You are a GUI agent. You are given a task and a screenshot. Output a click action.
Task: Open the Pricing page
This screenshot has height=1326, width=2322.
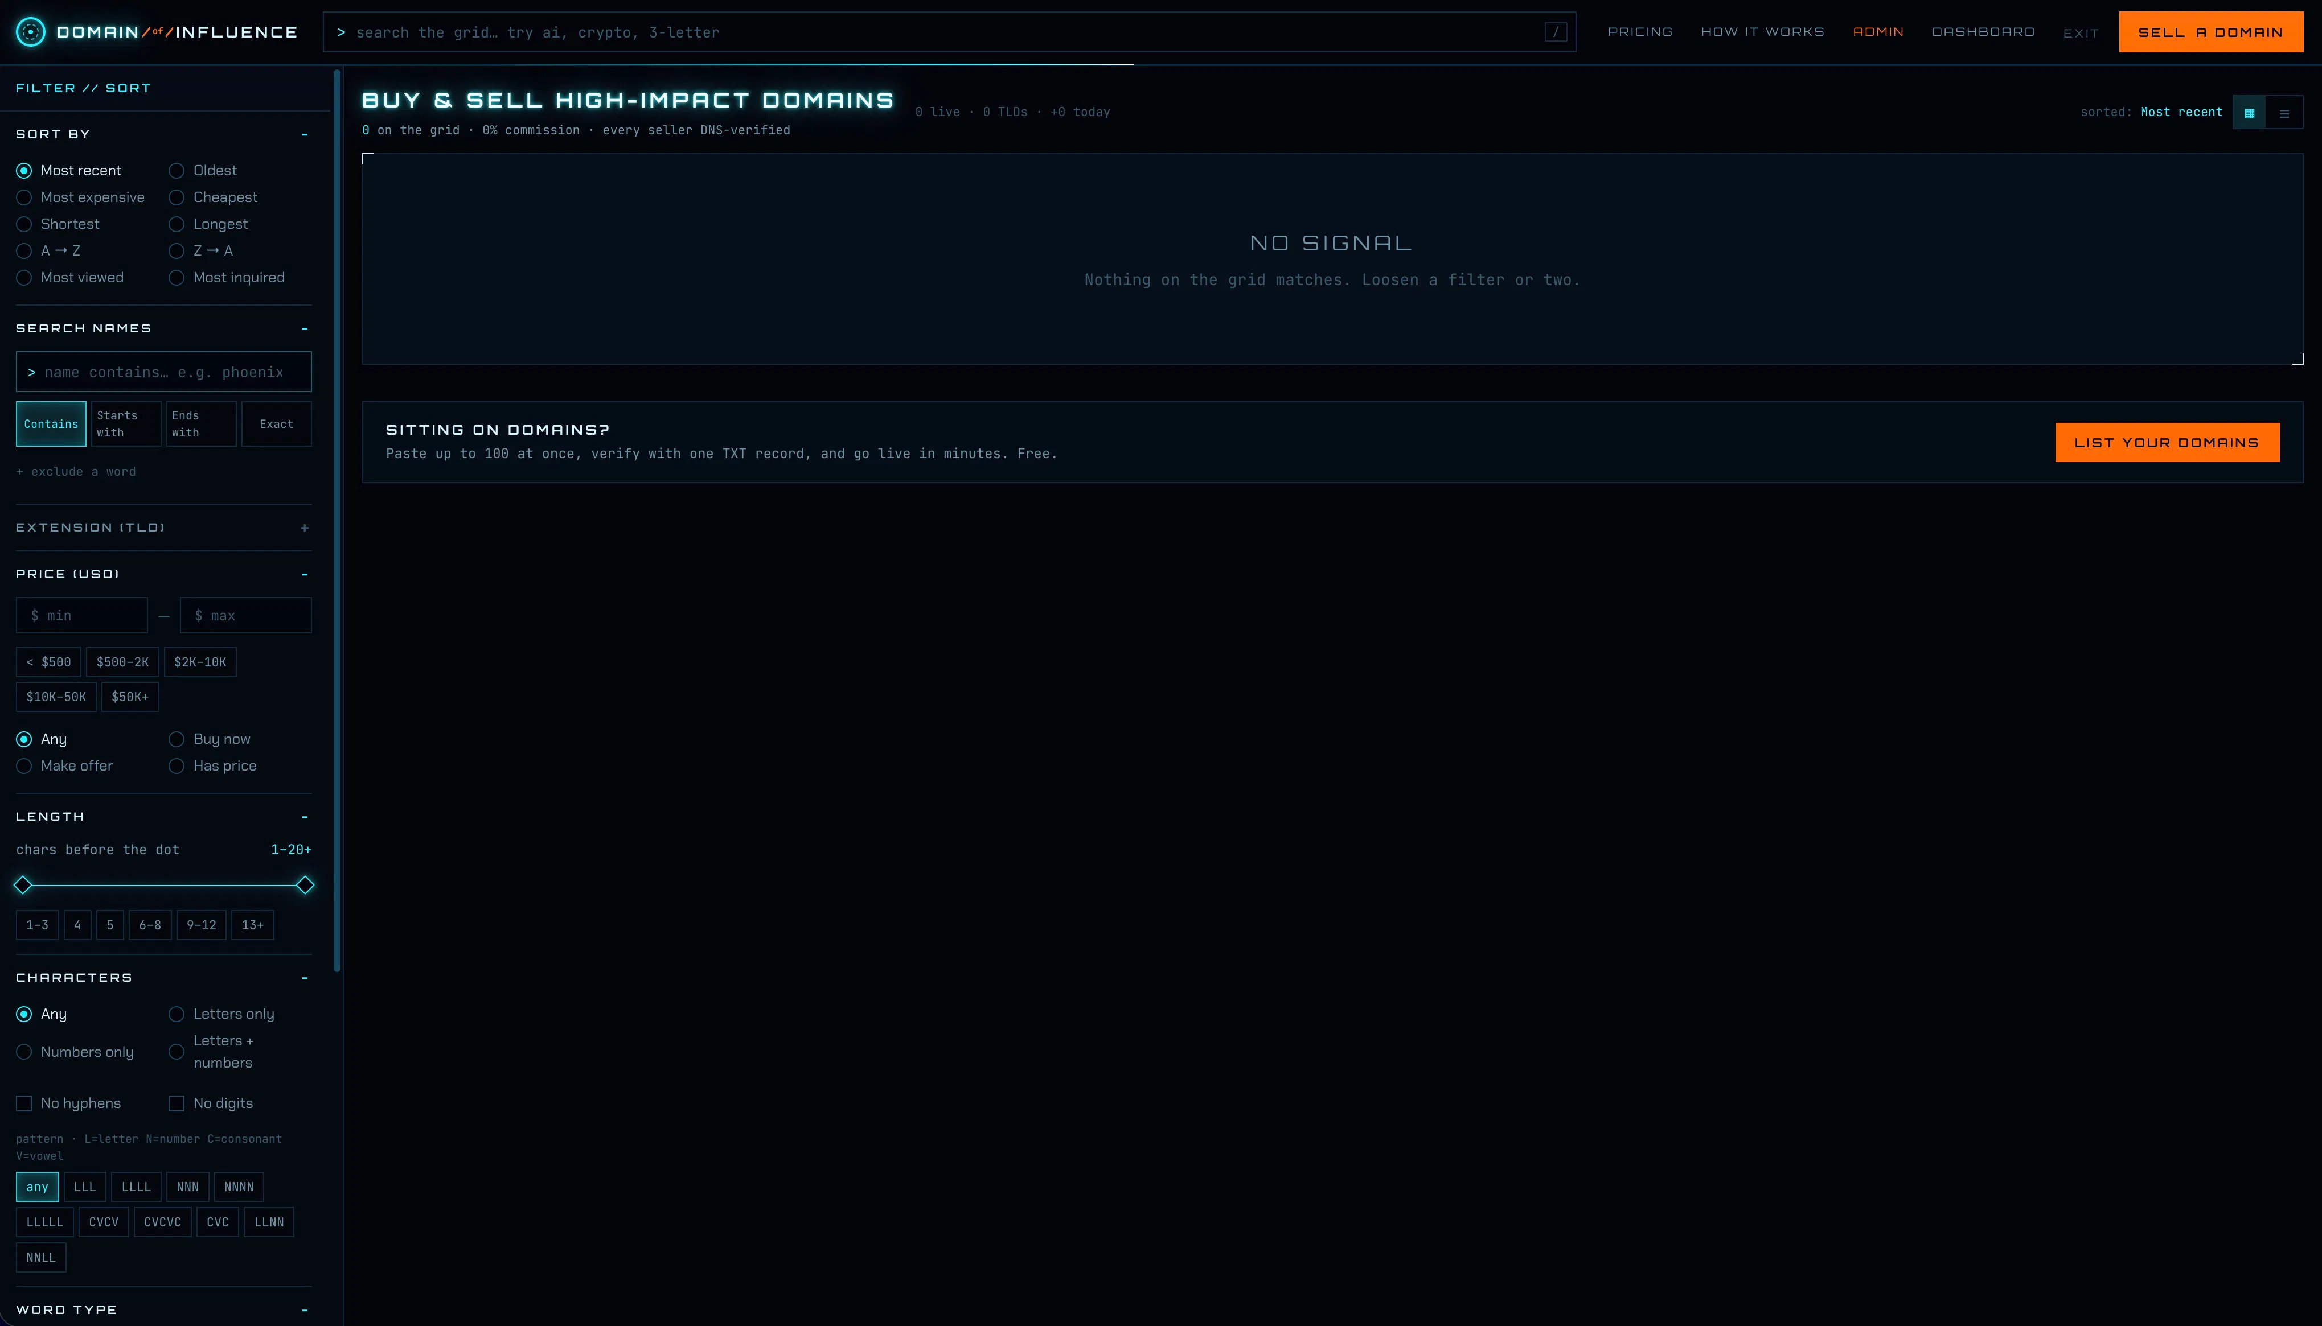coord(1640,32)
